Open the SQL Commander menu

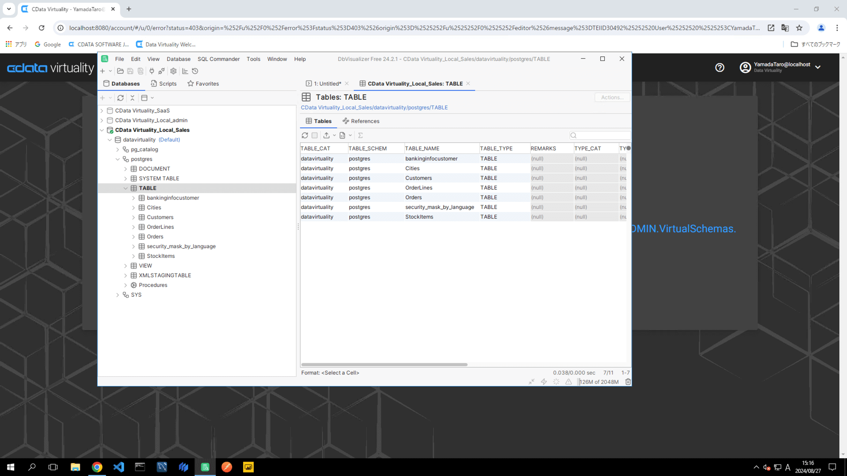point(218,59)
